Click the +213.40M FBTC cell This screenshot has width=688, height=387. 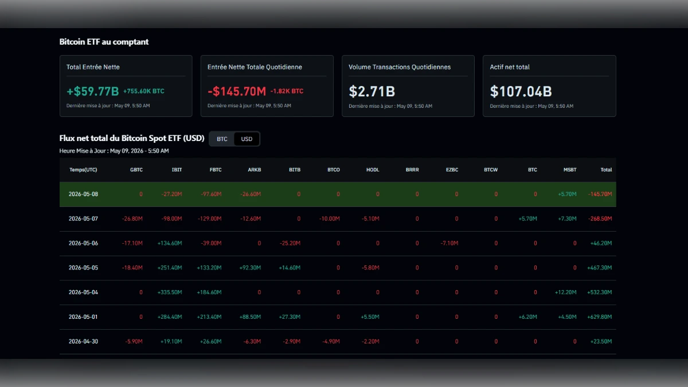tap(209, 317)
